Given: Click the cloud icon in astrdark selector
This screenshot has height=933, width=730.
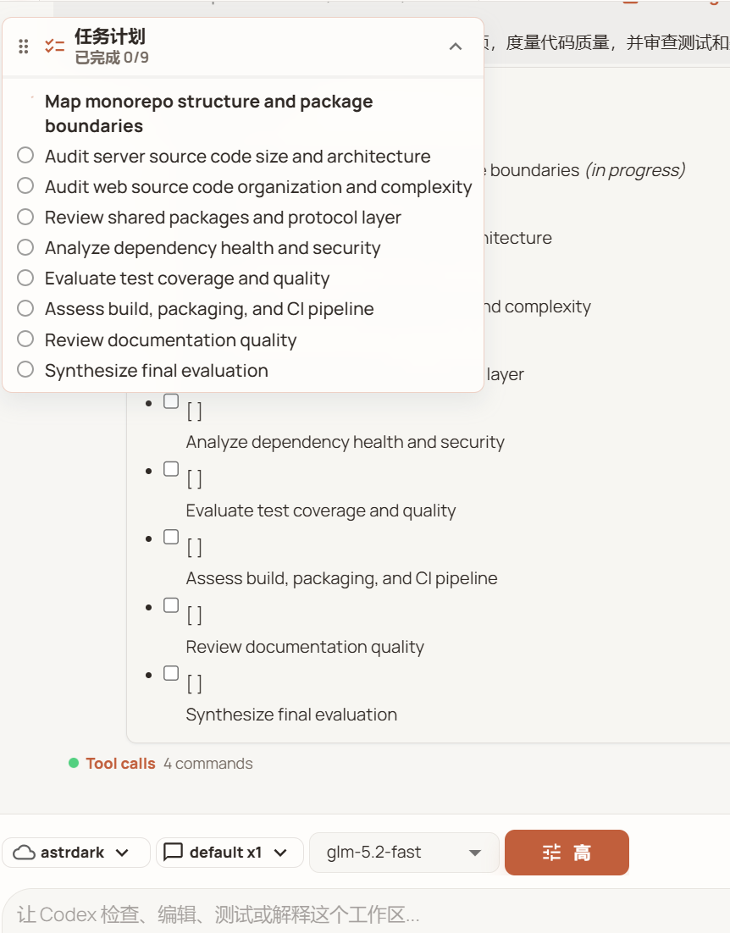Looking at the screenshot, I should (x=24, y=853).
